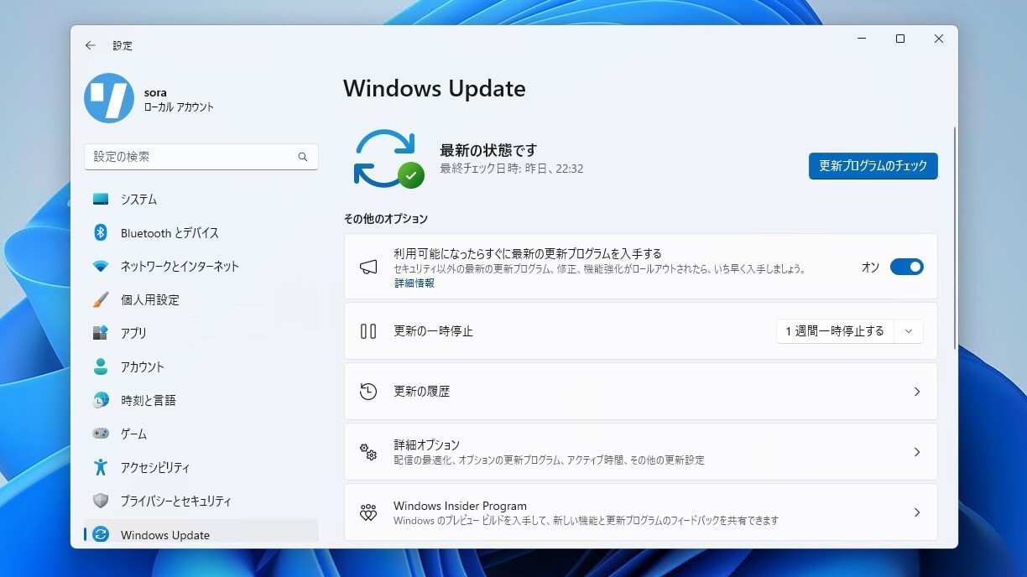Click the Windows Insider Program hearts icon
Viewport: 1027px width, 577px height.
tap(368, 512)
